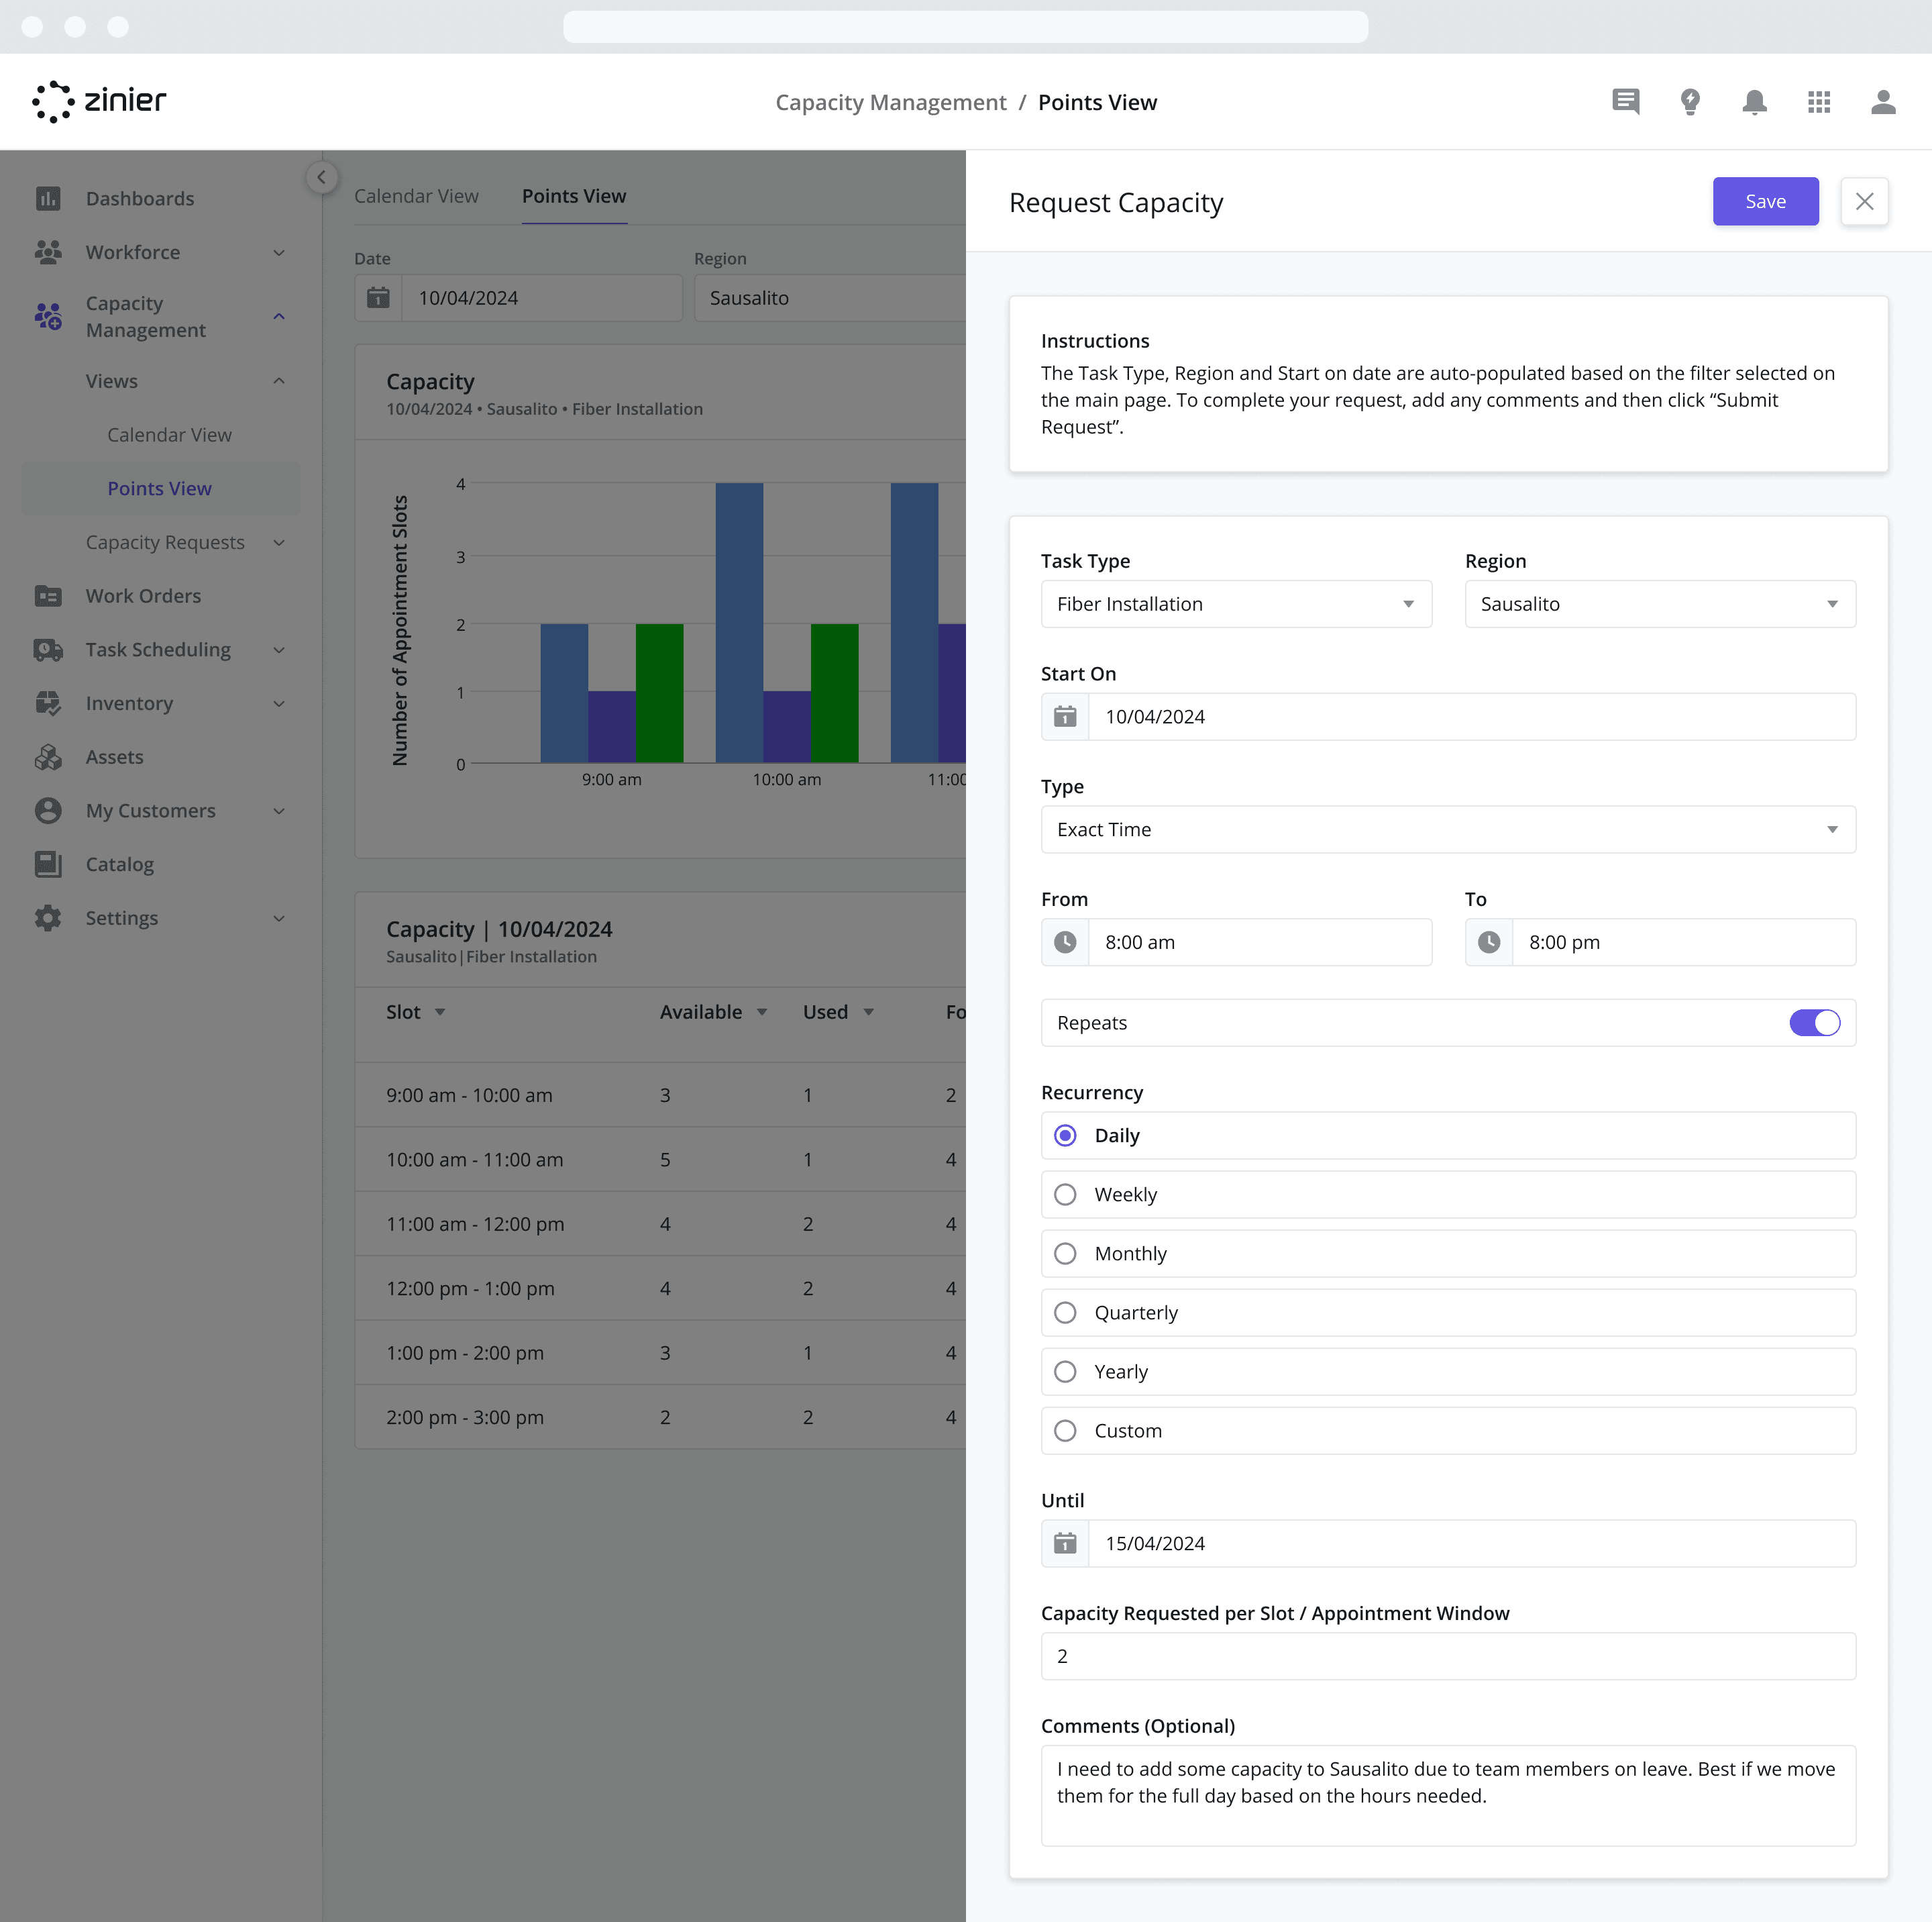Click the Workforce sidebar icon

pos(48,252)
